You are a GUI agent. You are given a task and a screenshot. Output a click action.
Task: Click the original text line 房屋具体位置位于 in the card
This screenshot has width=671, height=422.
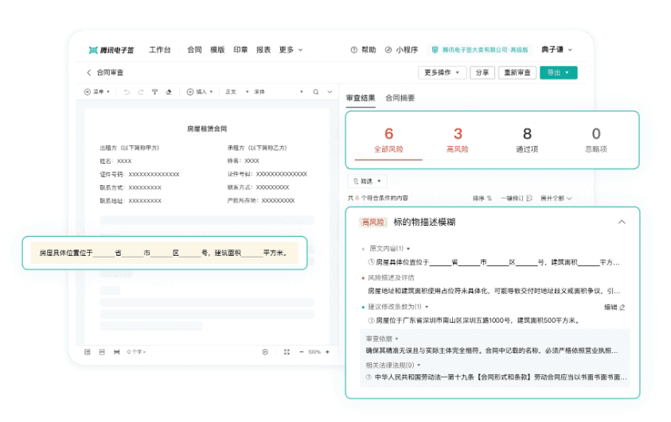point(493,262)
